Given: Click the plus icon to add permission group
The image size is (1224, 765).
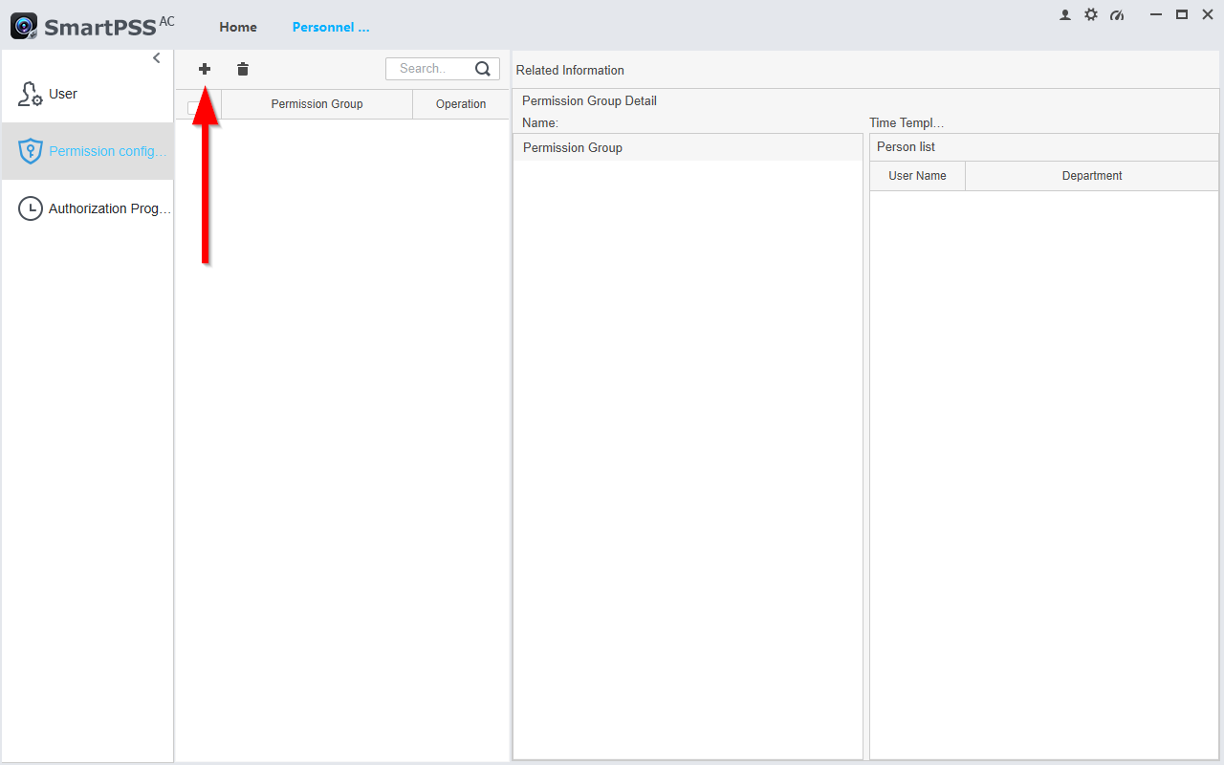Looking at the screenshot, I should click(x=205, y=69).
